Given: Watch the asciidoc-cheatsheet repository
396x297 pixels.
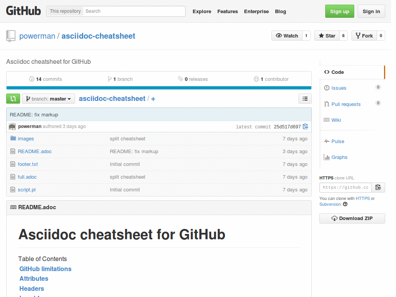Looking at the screenshot, I should [287, 35].
